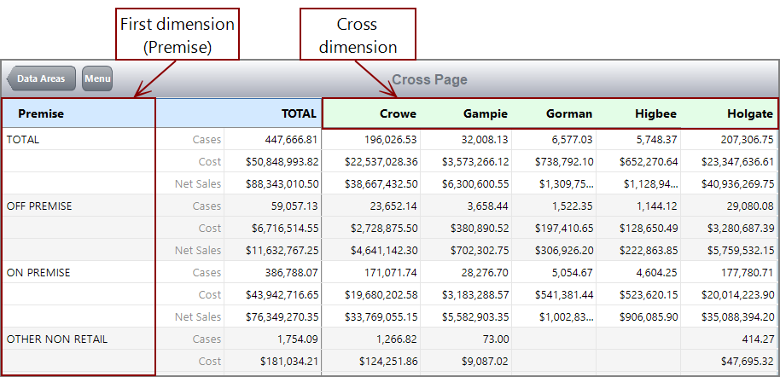
Task: Select the Crowe column header
Action: (x=398, y=113)
